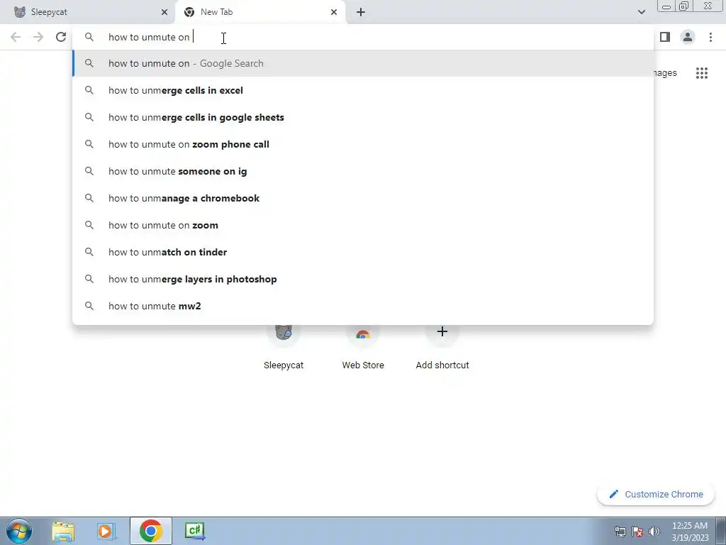Launch Windows Media Player from taskbar
The height and width of the screenshot is (545, 726).
click(x=106, y=531)
